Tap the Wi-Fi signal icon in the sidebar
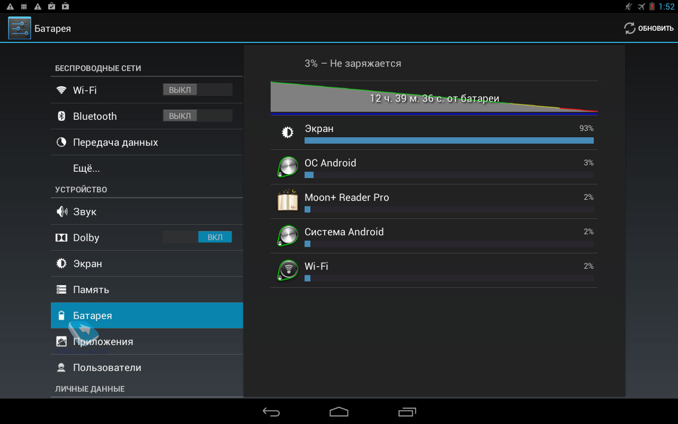Image resolution: width=678 pixels, height=424 pixels. [61, 90]
